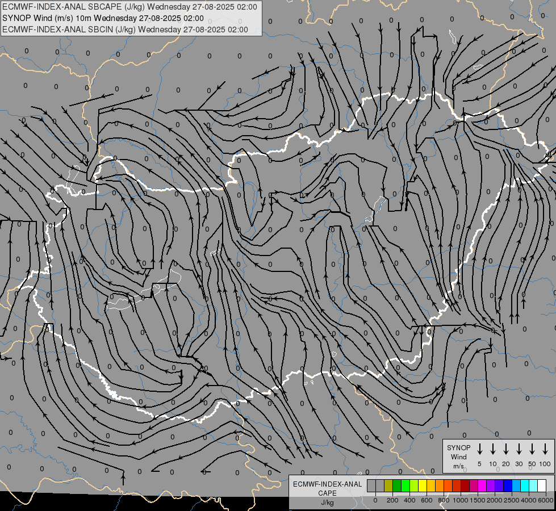Viewport: 556px width, 511px height.
Task: Click the 10 m/s wind legend label
Action: click(x=492, y=464)
